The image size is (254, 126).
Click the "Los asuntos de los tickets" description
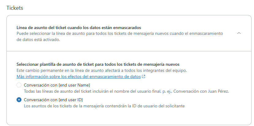(104, 106)
